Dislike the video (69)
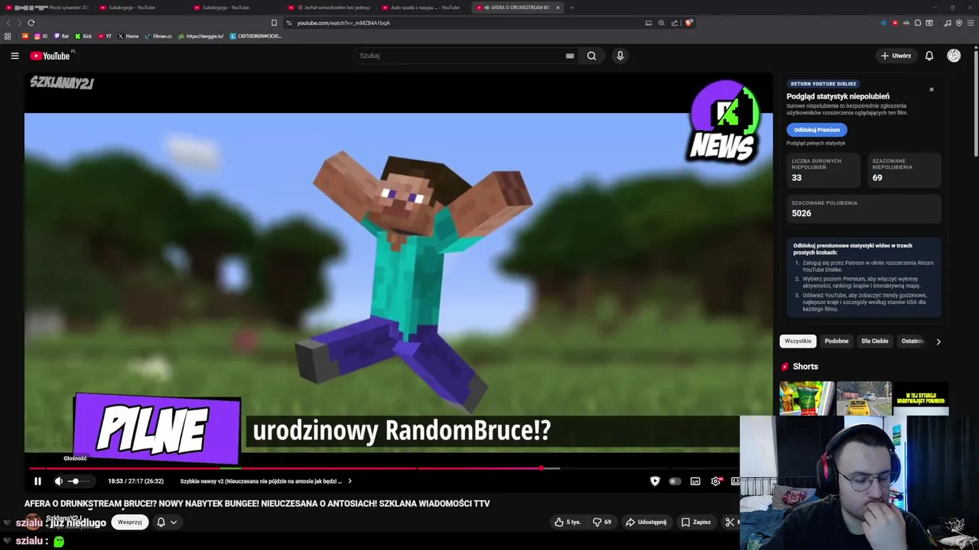Viewport: 979px width, 550px height. point(603,522)
